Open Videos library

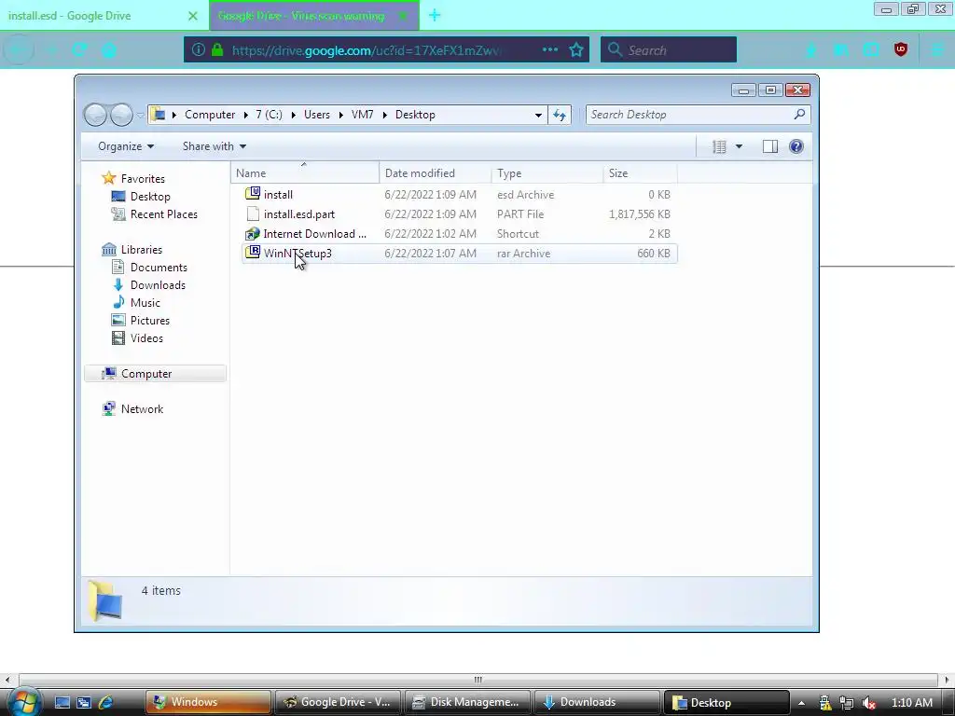click(146, 337)
